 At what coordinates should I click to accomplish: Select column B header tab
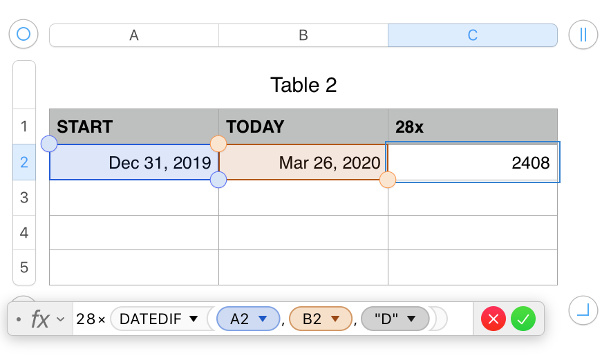point(303,35)
